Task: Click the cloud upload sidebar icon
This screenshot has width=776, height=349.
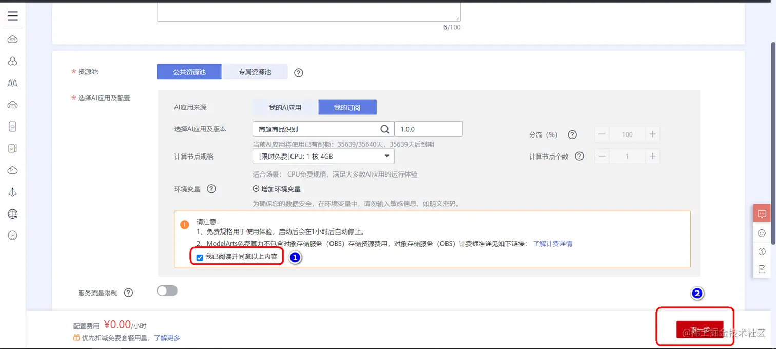Action: [13, 170]
